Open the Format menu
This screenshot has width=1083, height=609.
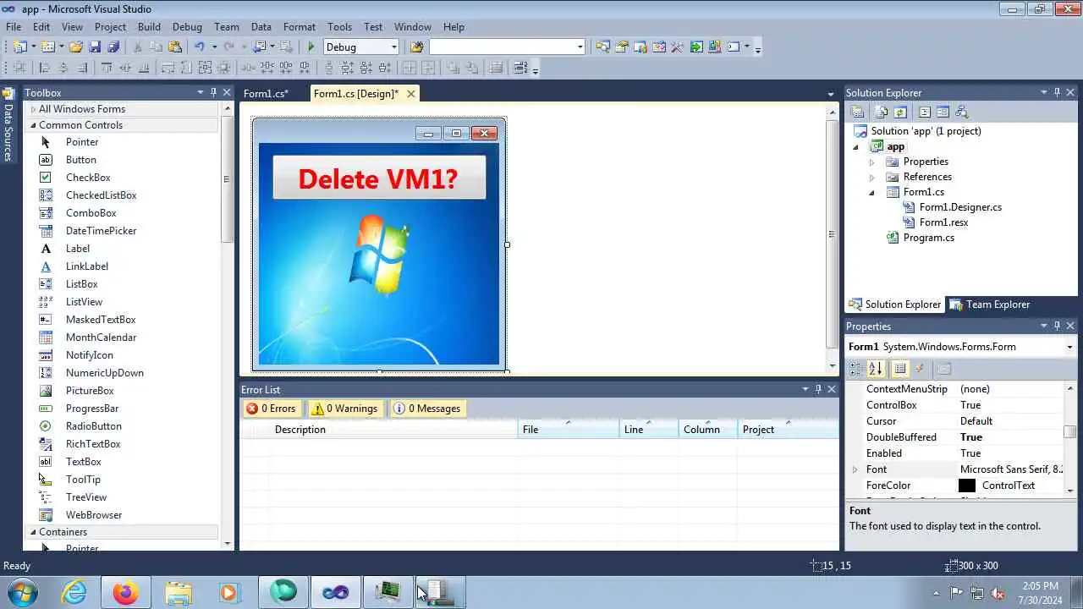(300, 27)
